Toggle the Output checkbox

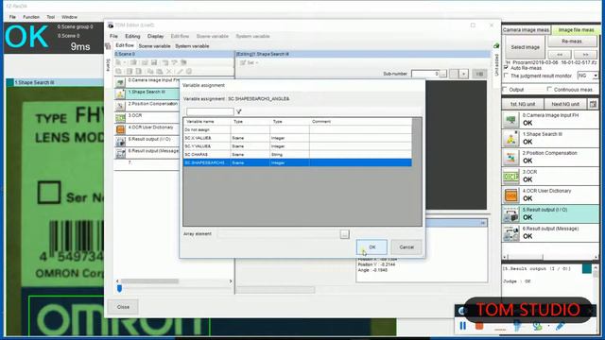pyautogui.click(x=505, y=90)
